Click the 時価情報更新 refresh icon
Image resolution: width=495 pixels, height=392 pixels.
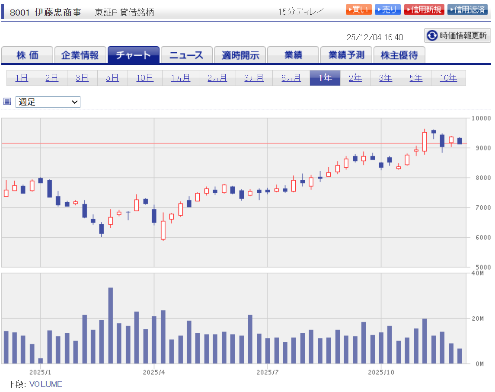point(432,35)
